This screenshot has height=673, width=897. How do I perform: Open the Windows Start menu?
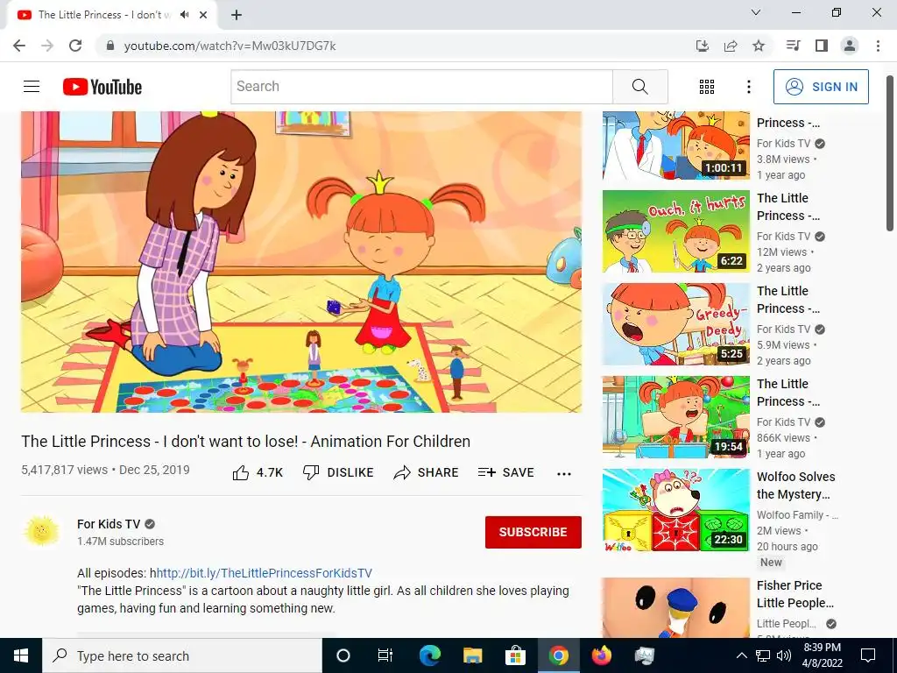(21, 655)
